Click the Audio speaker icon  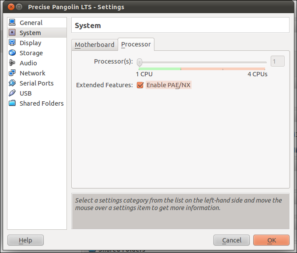tap(12, 63)
